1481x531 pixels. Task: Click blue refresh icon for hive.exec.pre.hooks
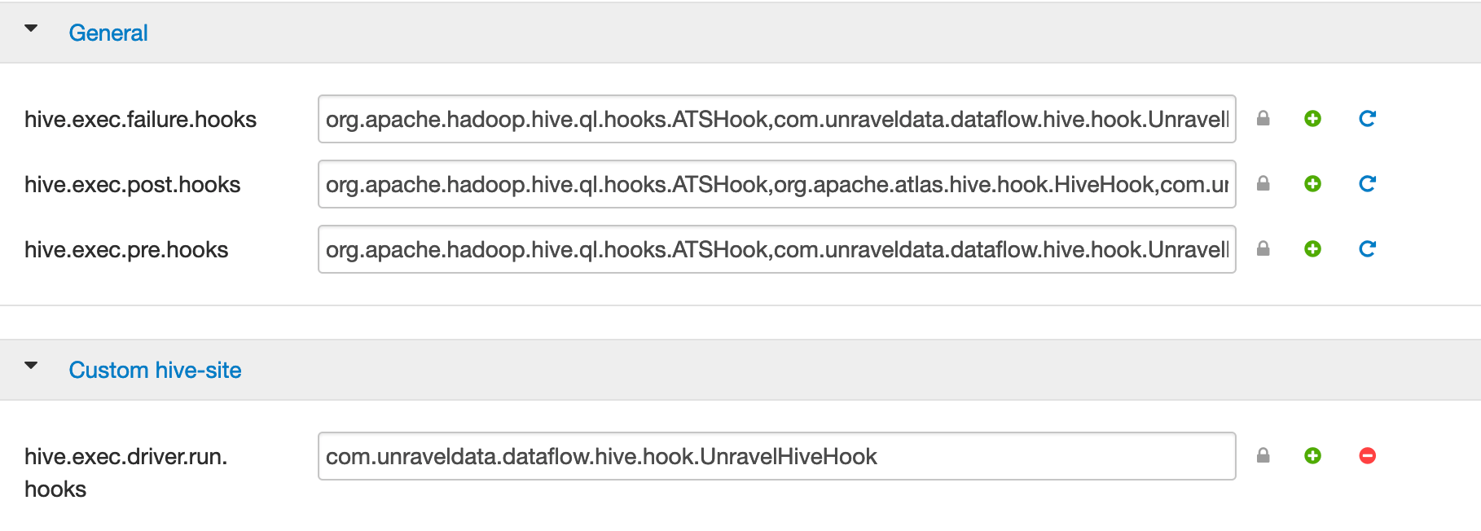1367,249
